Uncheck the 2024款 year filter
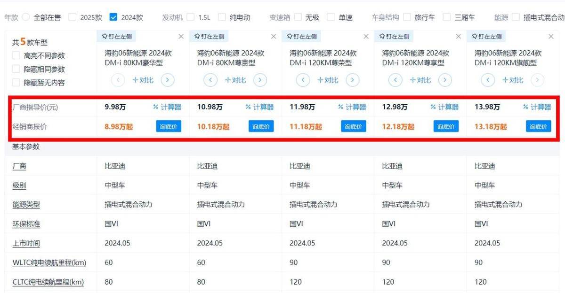Viewport: 565px width, 293px height. pyautogui.click(x=113, y=17)
